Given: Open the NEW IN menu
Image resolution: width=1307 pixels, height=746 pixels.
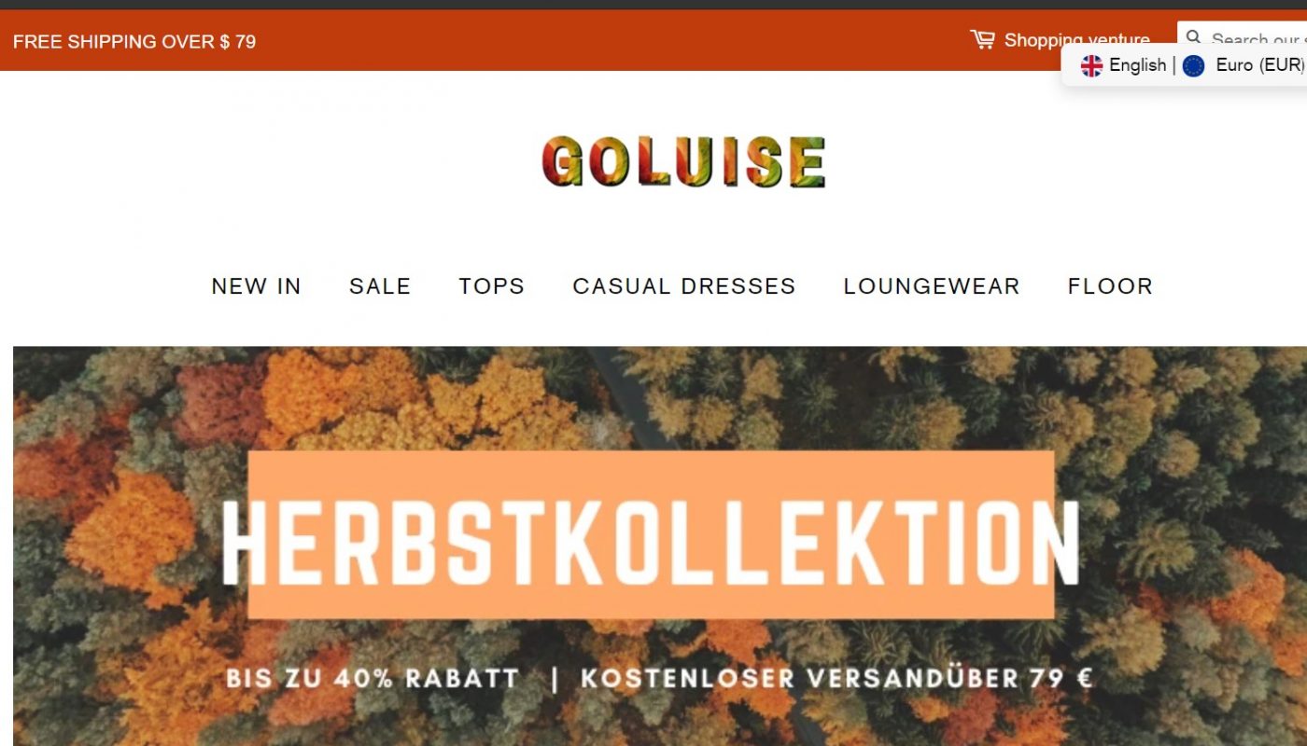Looking at the screenshot, I should pos(257,286).
